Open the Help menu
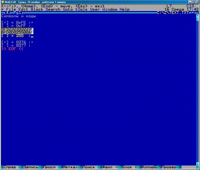The height and width of the screenshot is (170, 200). click(x=125, y=9)
